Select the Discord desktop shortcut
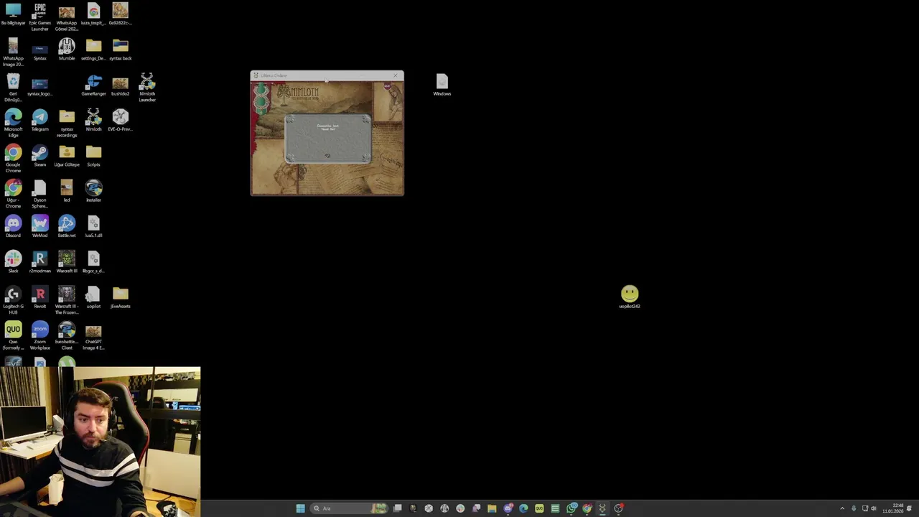The image size is (919, 517). click(x=13, y=226)
